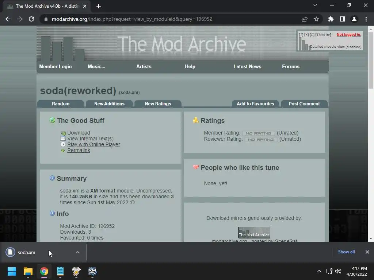Click the Download link
This screenshot has width=374, height=280.
pyautogui.click(x=79, y=133)
